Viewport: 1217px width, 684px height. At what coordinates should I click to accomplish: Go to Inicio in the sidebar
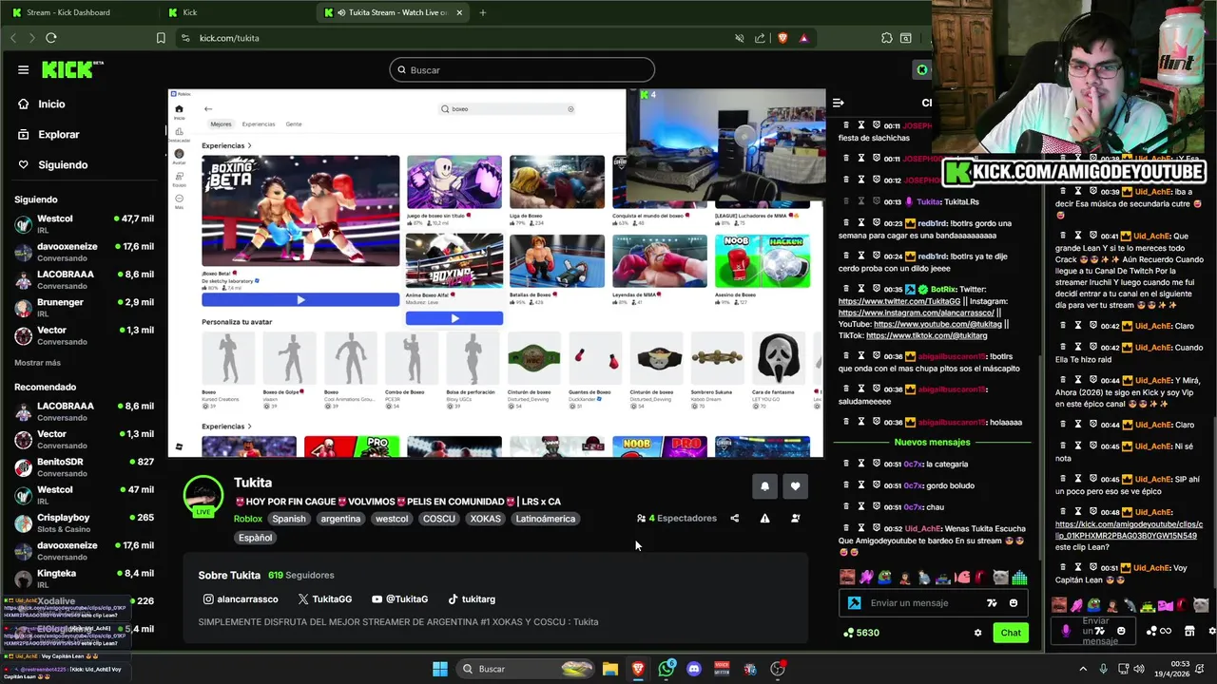pyautogui.click(x=51, y=104)
